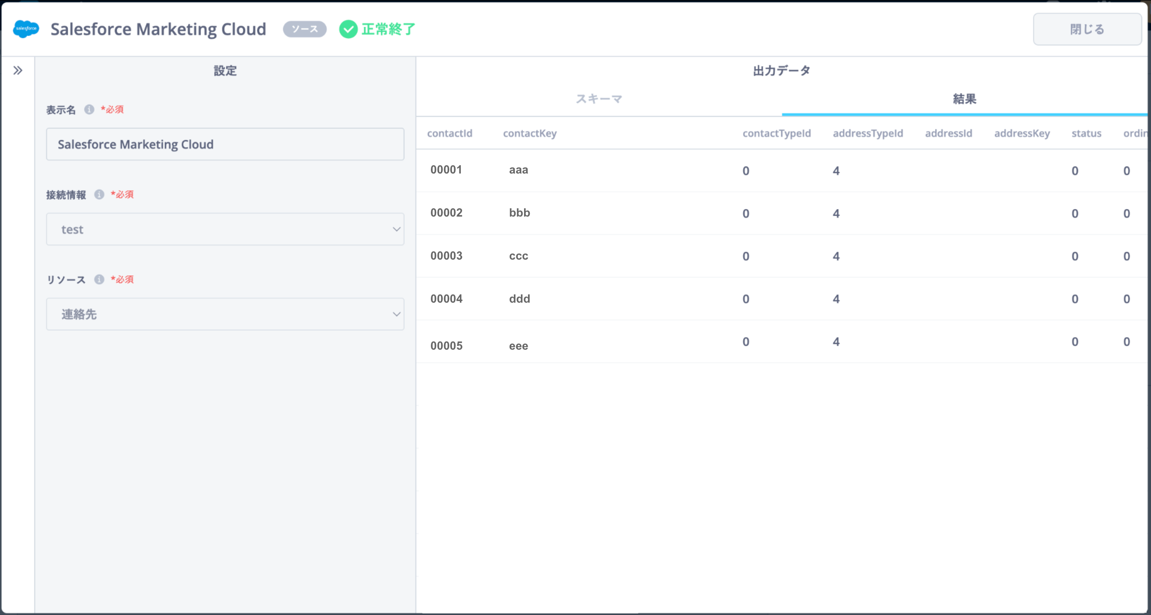Click the ソース badge label
The image size is (1151, 615).
coord(305,29)
